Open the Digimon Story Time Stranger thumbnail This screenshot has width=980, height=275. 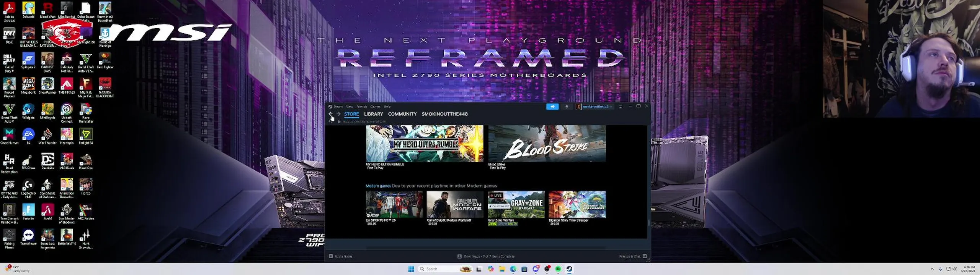[x=577, y=204]
